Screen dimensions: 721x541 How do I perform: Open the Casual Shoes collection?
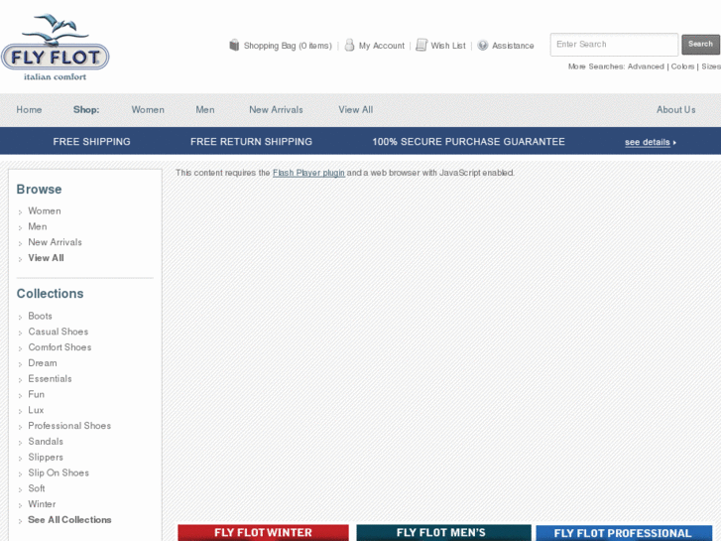coord(58,332)
